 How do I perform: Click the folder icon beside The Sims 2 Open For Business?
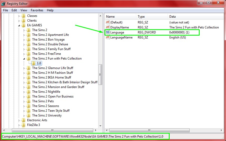29,97
